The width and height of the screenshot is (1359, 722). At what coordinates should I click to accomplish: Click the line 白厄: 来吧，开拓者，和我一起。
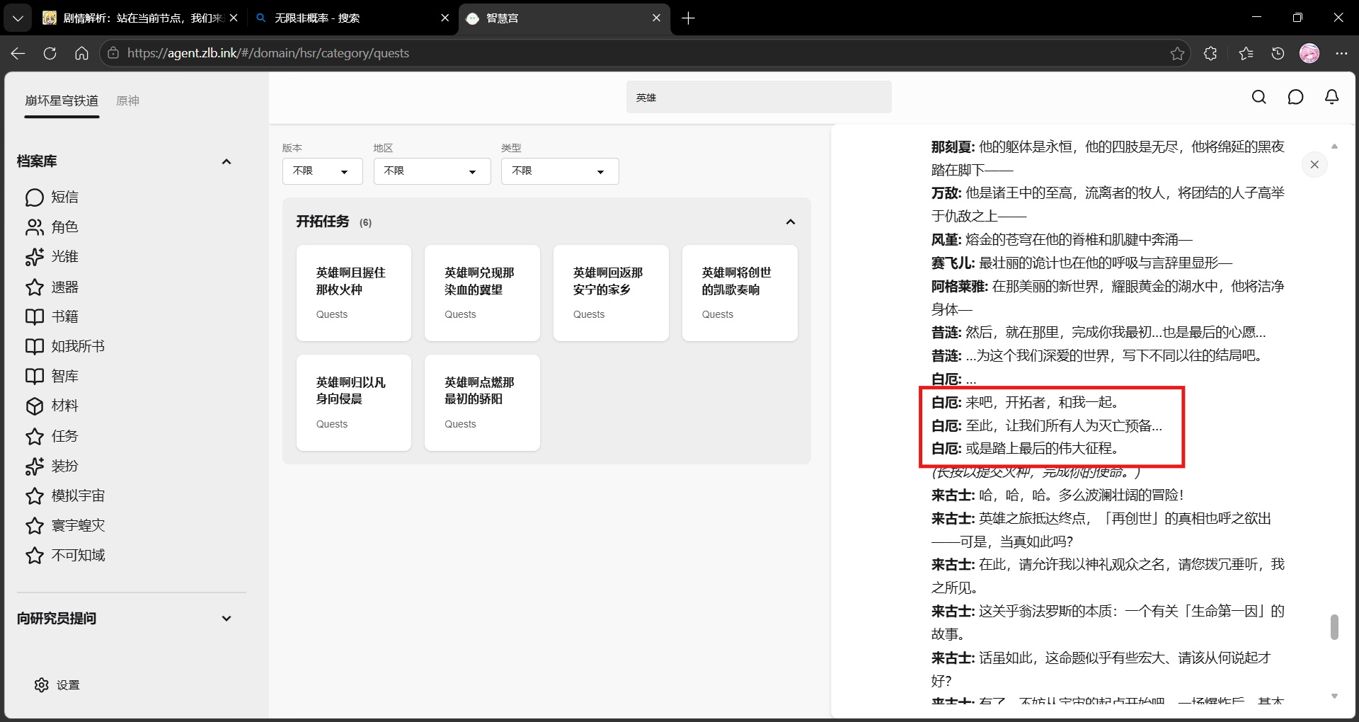click(1025, 403)
